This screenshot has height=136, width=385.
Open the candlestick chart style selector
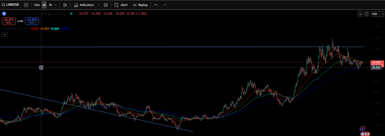click(65, 5)
